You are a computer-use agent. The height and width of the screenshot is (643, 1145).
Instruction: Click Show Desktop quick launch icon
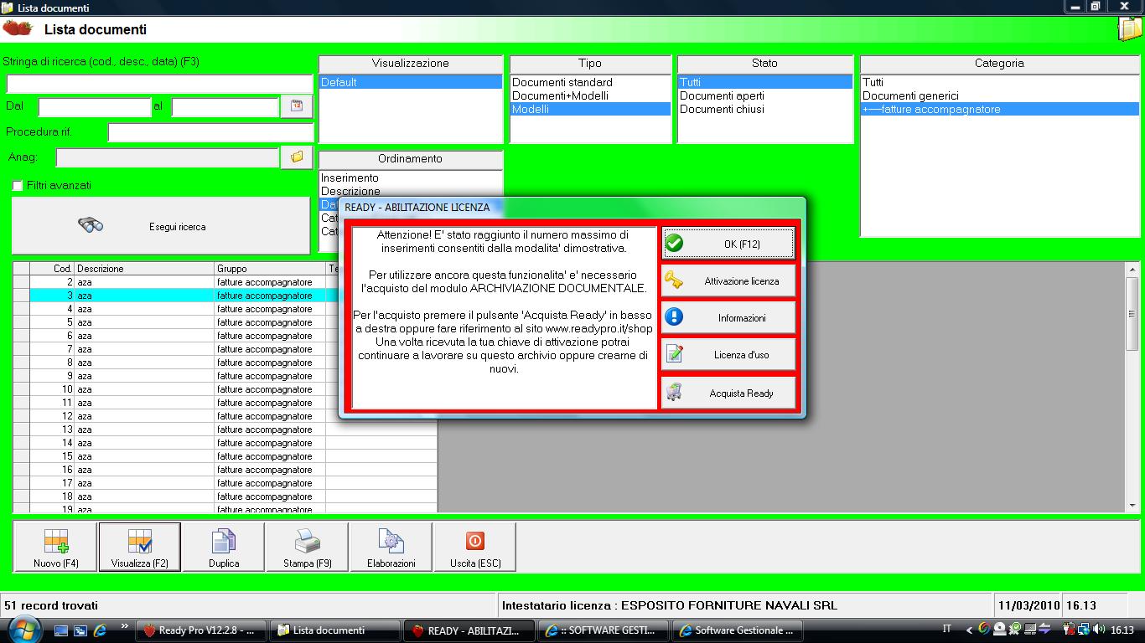61,630
